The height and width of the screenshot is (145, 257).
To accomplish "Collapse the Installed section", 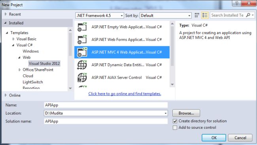I will coord(6,23).
